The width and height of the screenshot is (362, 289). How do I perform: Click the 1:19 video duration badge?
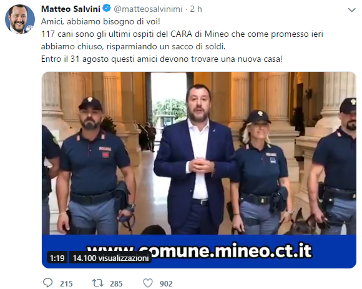point(57,258)
